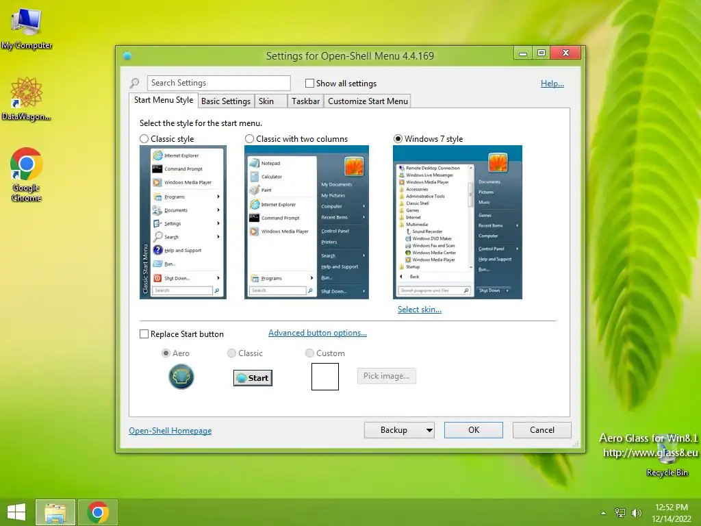This screenshot has width=701, height=526.
Task: Focus the Search Settings field
Action: point(218,83)
